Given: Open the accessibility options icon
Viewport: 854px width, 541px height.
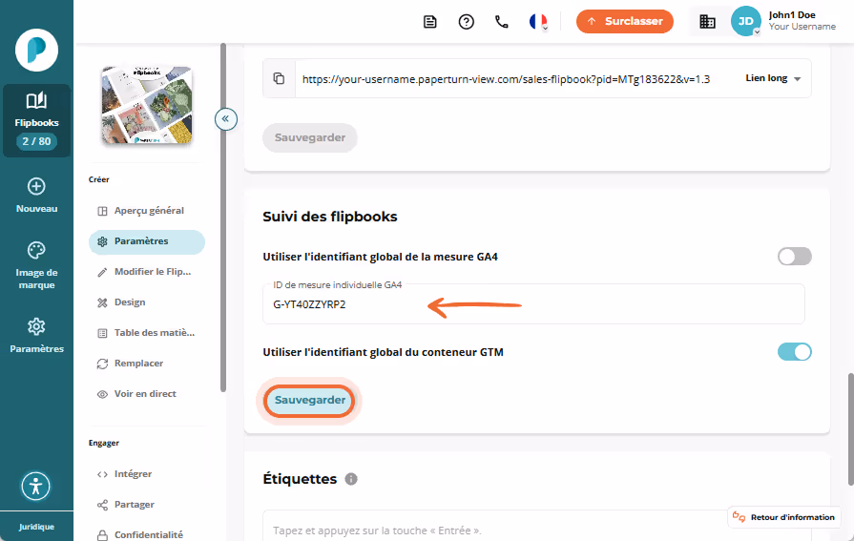Looking at the screenshot, I should coord(36,486).
